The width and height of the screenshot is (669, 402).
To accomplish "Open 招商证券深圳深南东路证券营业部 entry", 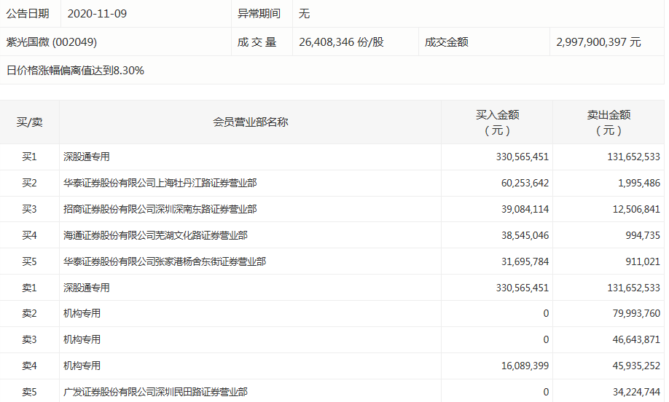I will click(160, 210).
